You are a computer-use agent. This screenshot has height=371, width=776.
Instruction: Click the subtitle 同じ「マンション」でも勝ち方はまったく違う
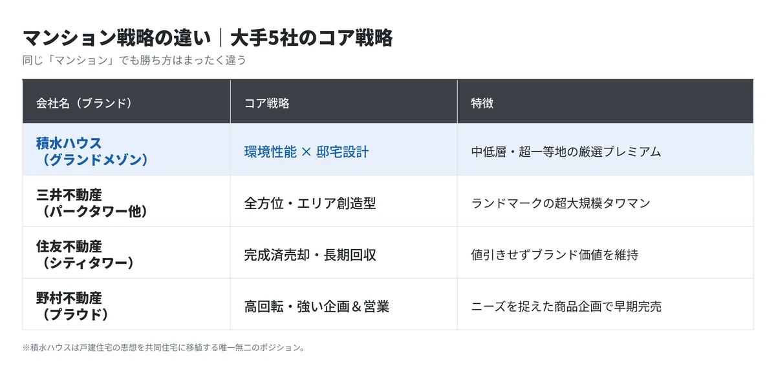pyautogui.click(x=134, y=61)
